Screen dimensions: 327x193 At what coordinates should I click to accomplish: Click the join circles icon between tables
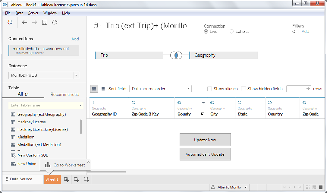point(176,55)
